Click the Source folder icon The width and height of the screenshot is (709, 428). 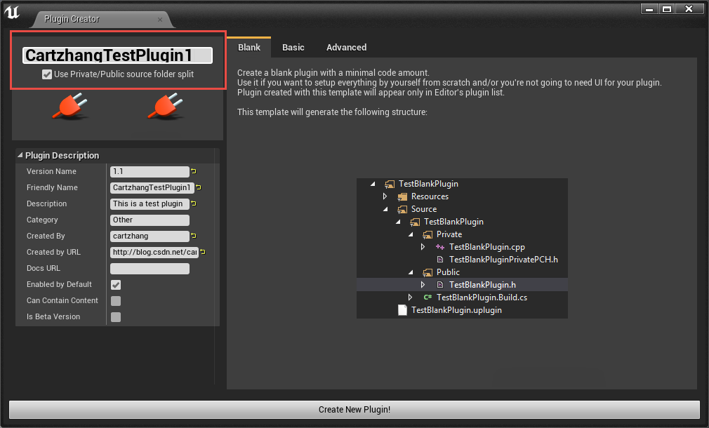pos(402,209)
